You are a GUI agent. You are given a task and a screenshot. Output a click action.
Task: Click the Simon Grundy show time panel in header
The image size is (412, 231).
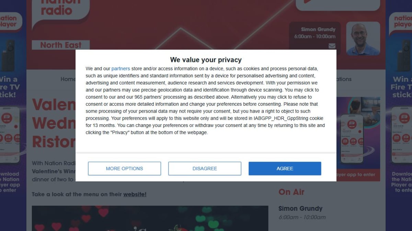click(314, 33)
